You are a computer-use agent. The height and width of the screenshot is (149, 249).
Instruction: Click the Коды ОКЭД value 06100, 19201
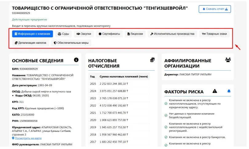point(41,95)
